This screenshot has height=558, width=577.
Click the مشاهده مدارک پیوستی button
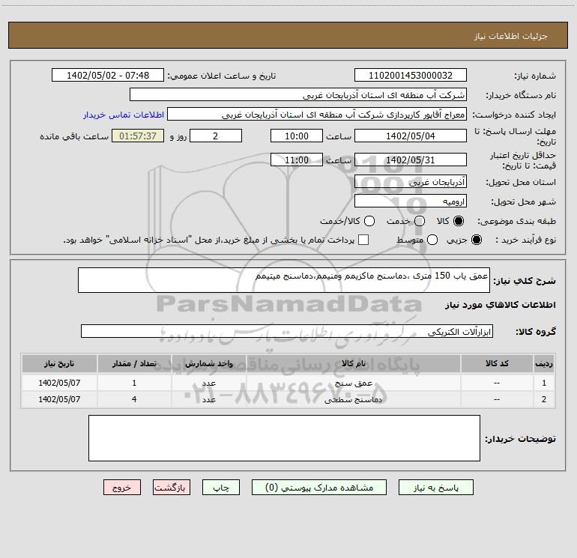319,488
